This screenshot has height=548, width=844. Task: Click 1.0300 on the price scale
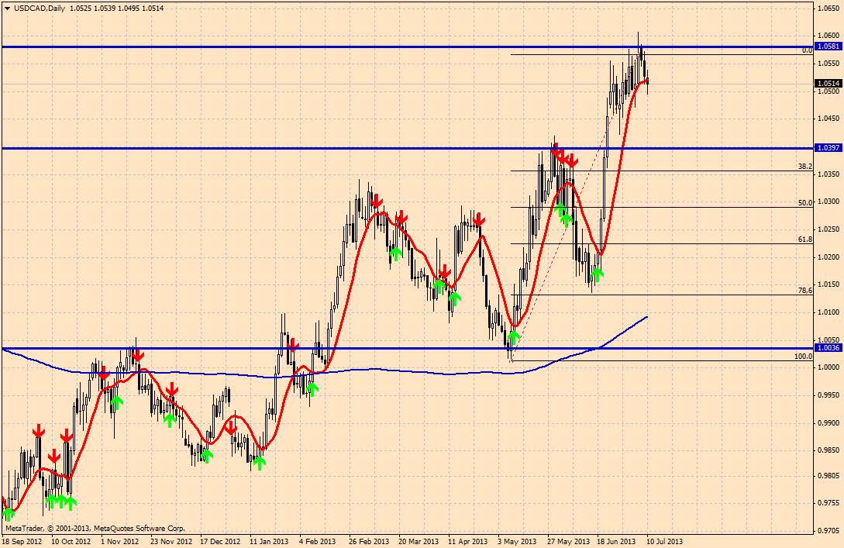click(828, 202)
